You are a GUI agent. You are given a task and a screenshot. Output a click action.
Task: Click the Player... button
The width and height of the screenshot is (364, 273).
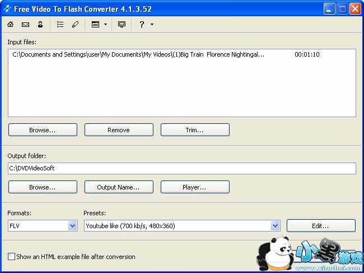(x=195, y=187)
